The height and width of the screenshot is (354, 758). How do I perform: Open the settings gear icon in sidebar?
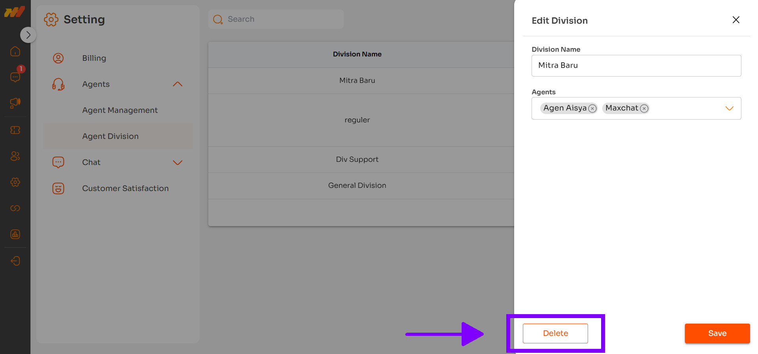tap(15, 182)
